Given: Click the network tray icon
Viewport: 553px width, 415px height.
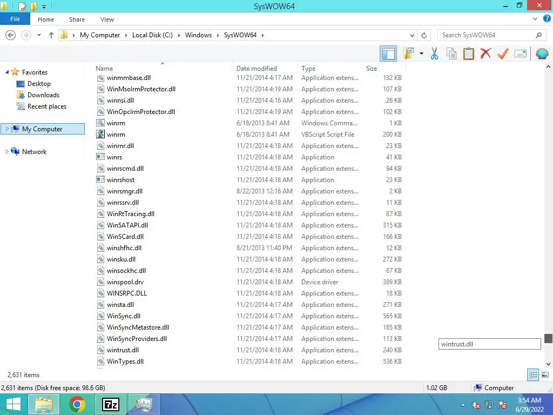Looking at the screenshot, I should point(489,405).
